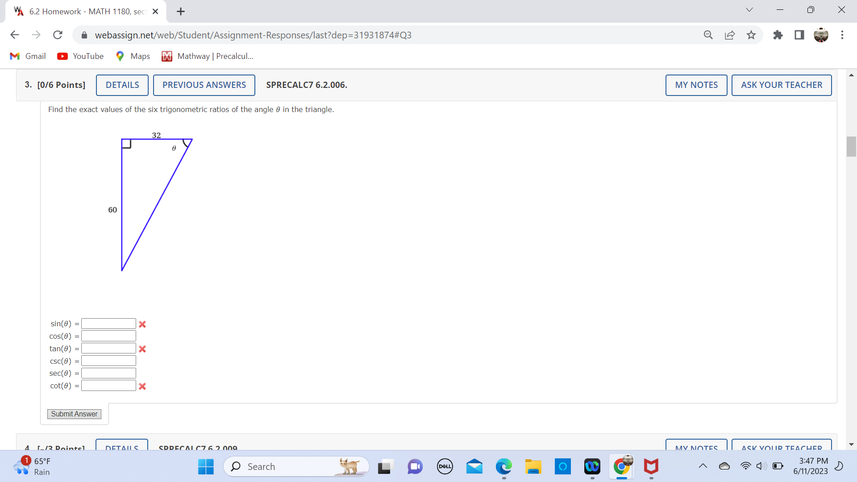Bookmark this page with the star icon

coord(751,35)
